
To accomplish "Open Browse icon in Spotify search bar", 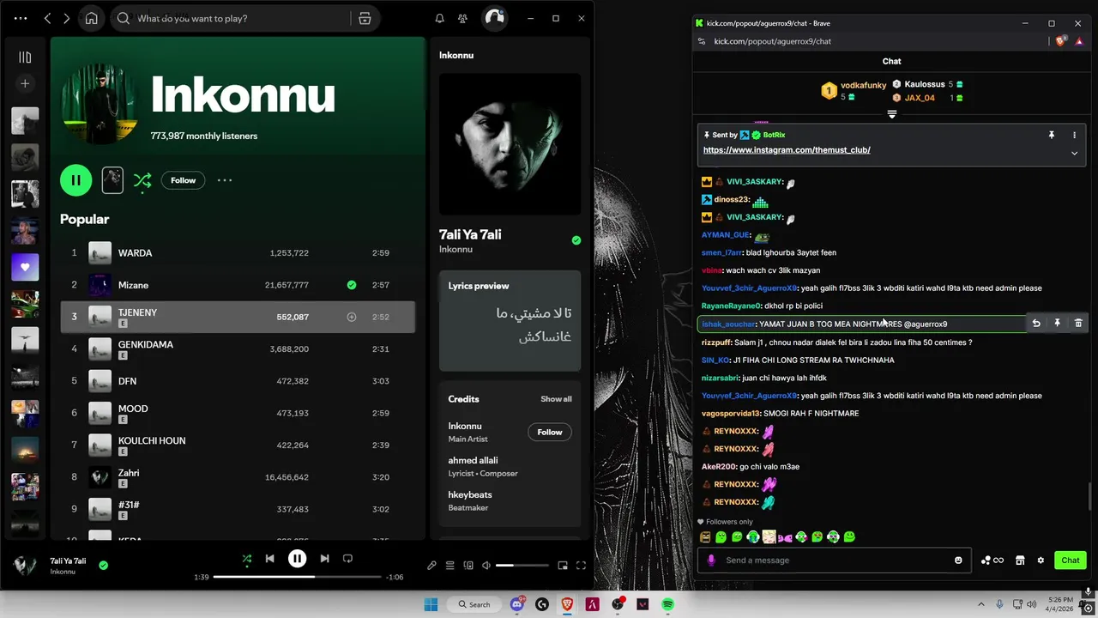I will point(365,18).
